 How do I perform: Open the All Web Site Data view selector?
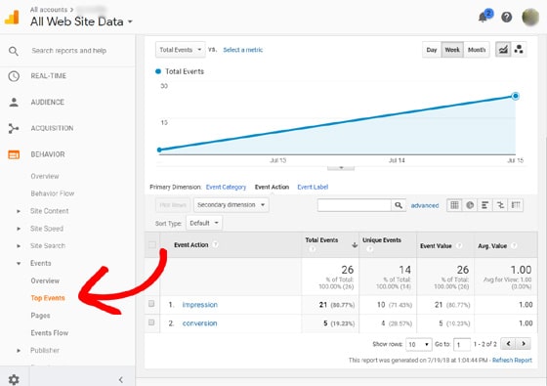[x=81, y=21]
